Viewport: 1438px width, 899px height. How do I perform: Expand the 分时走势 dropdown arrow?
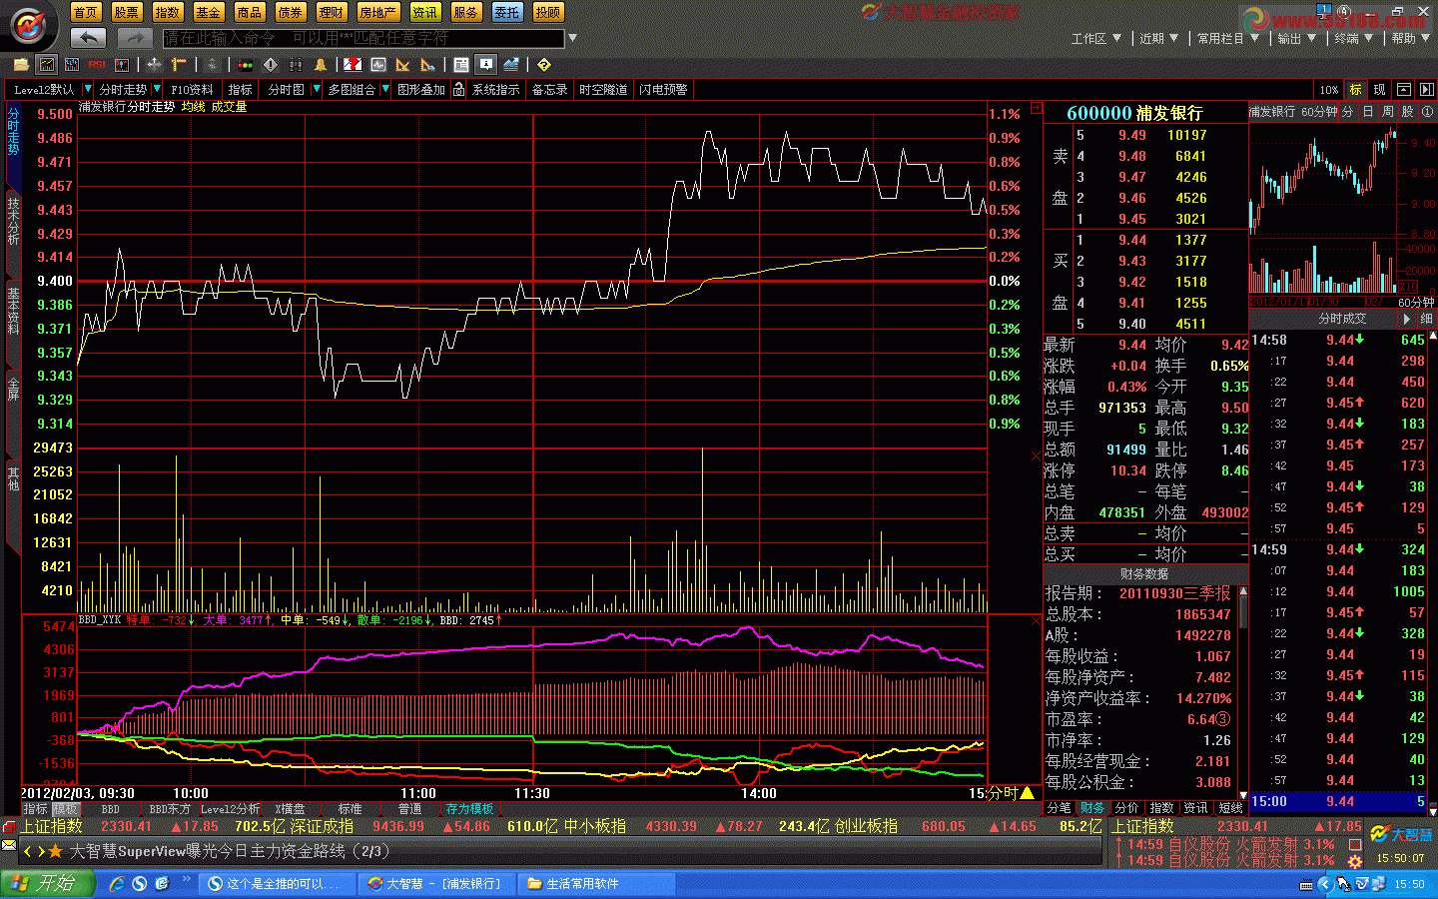[x=157, y=90]
